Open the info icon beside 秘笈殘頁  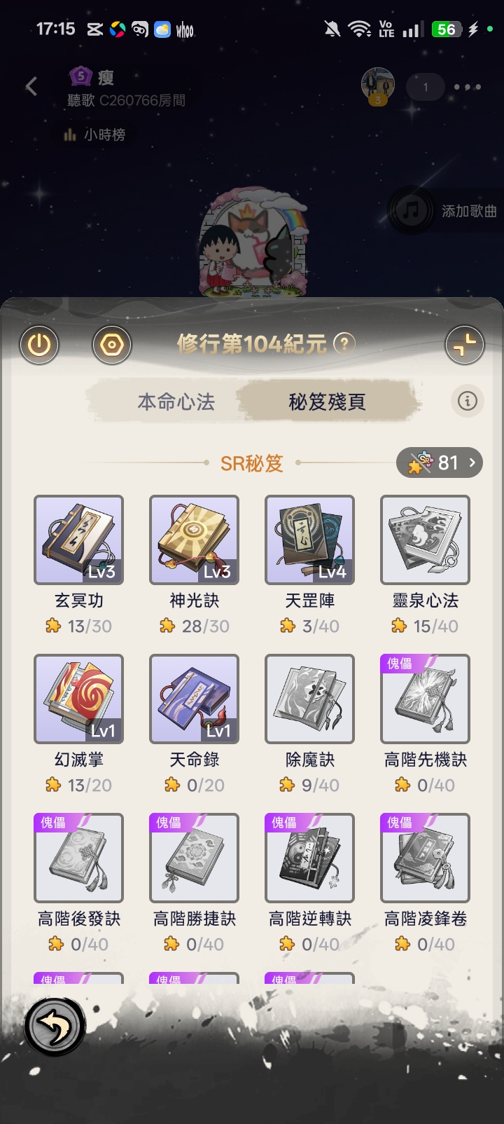pos(468,401)
